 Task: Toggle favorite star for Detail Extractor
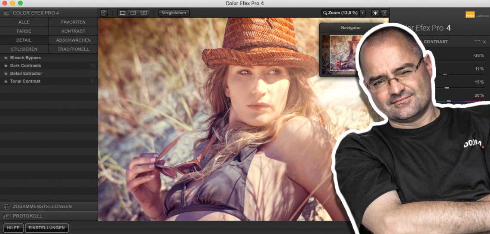coord(6,73)
